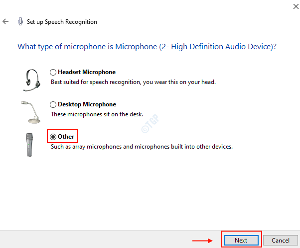Cancel the speech recognition setup

click(x=281, y=240)
